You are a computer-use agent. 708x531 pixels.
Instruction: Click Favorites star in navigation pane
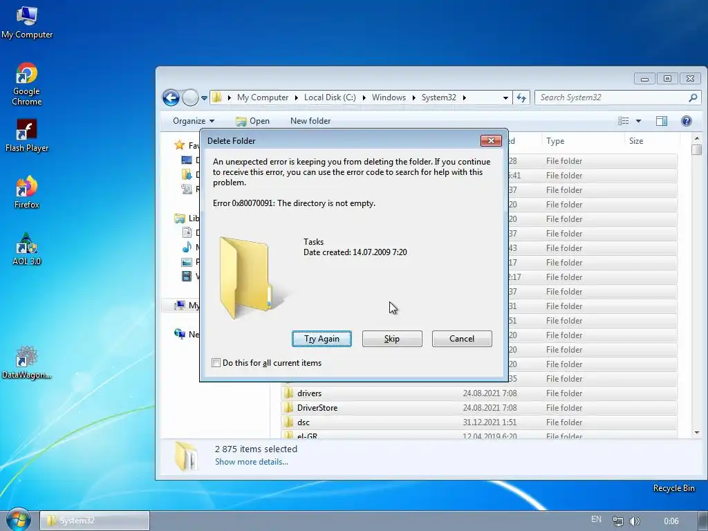pos(180,145)
